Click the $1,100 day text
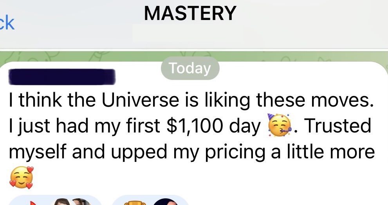388x205 pixels. (x=213, y=126)
